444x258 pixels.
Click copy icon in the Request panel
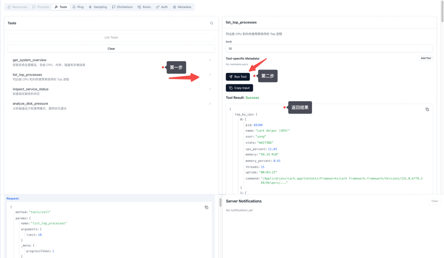(x=206, y=207)
